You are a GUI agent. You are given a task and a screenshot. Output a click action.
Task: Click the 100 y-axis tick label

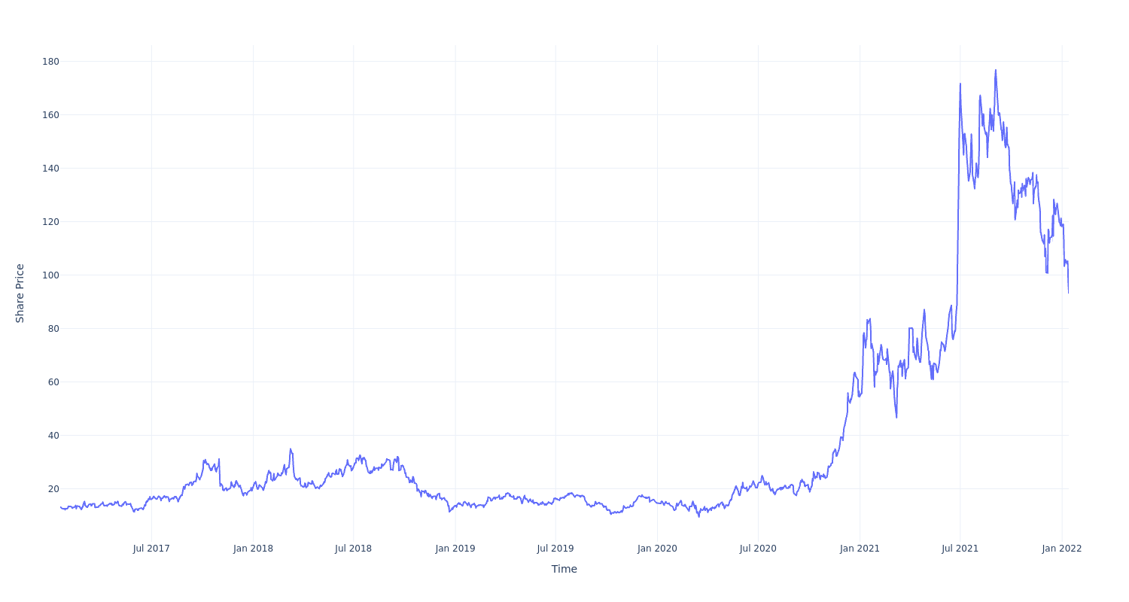coord(50,275)
